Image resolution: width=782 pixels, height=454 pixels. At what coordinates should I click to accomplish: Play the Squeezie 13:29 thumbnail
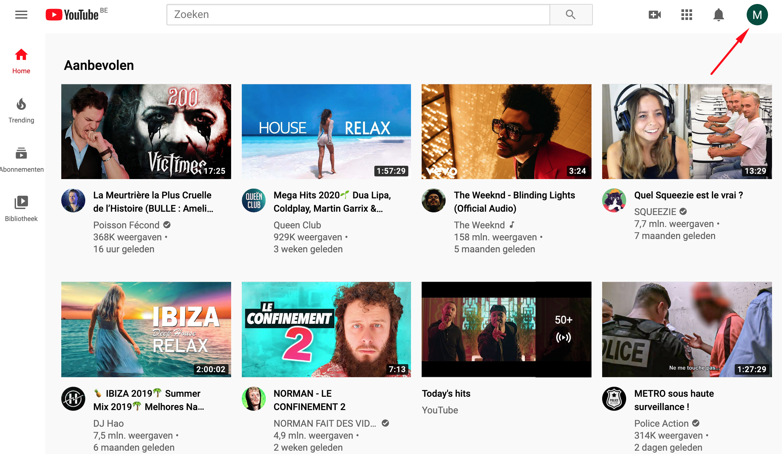pyautogui.click(x=687, y=131)
